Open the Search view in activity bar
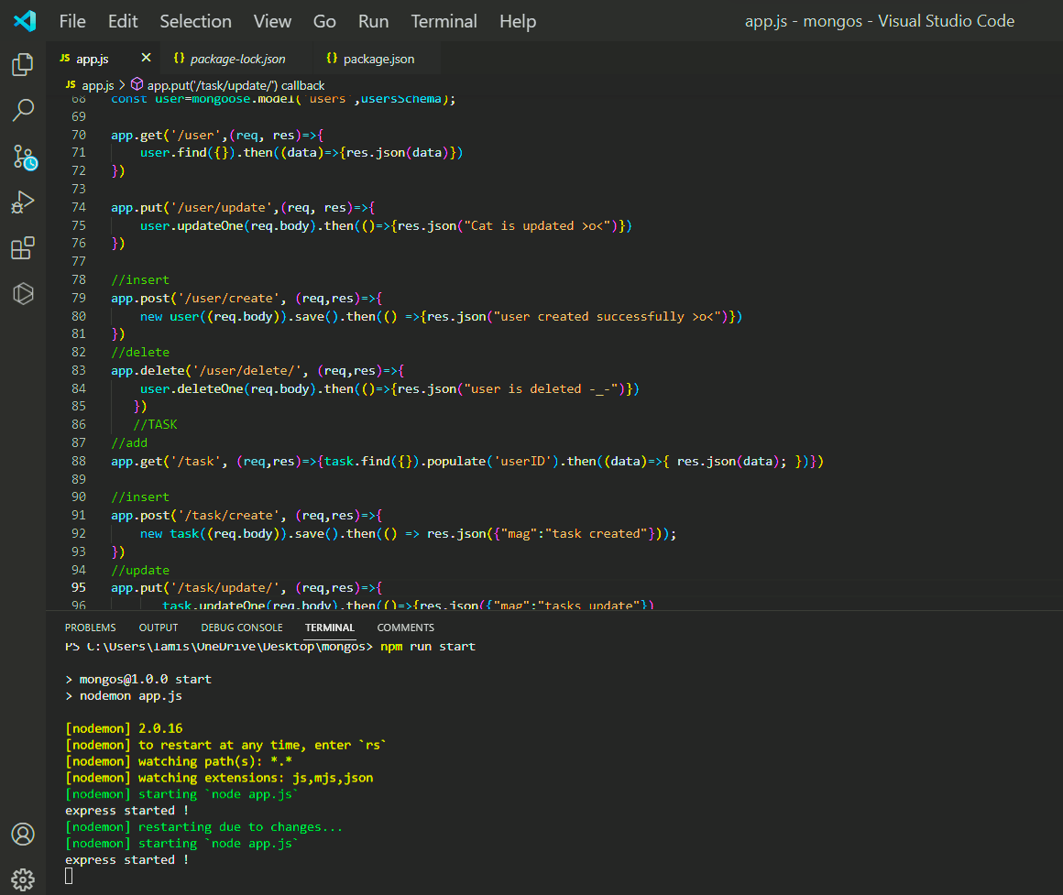1063x895 pixels. (23, 110)
